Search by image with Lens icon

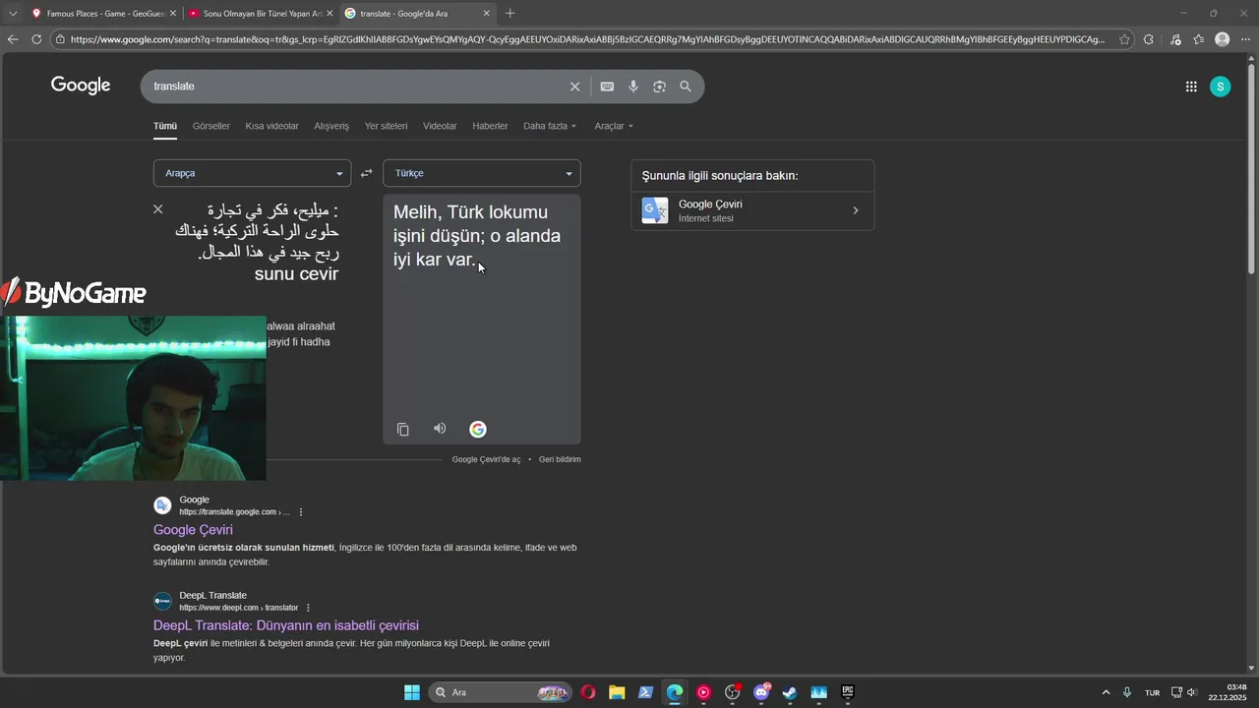coord(659,87)
